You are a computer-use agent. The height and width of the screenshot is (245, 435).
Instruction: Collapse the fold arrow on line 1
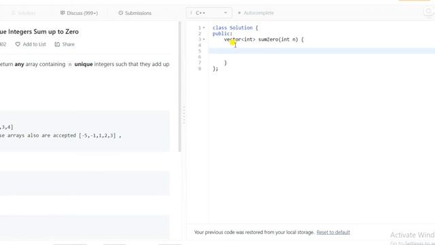coord(204,28)
